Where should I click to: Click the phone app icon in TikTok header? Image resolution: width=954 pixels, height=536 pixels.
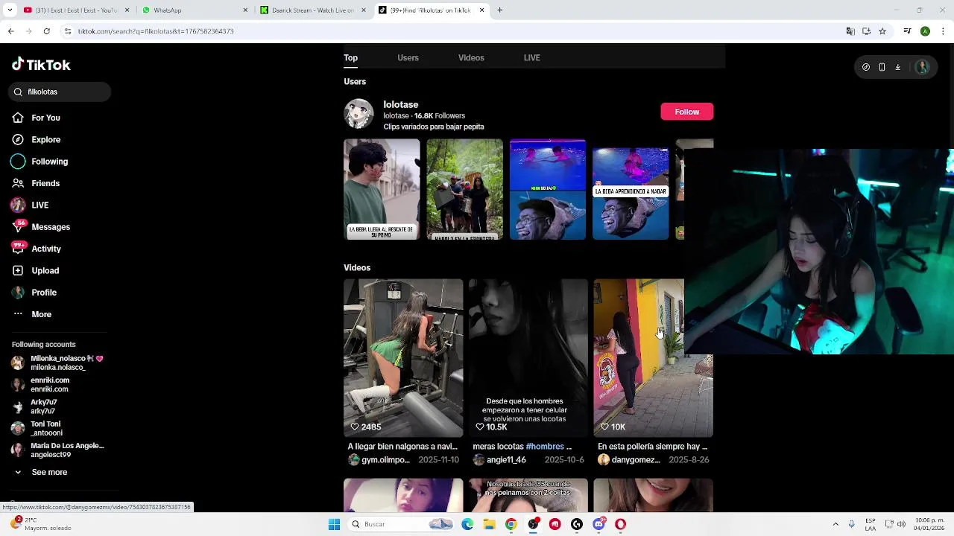tap(882, 67)
